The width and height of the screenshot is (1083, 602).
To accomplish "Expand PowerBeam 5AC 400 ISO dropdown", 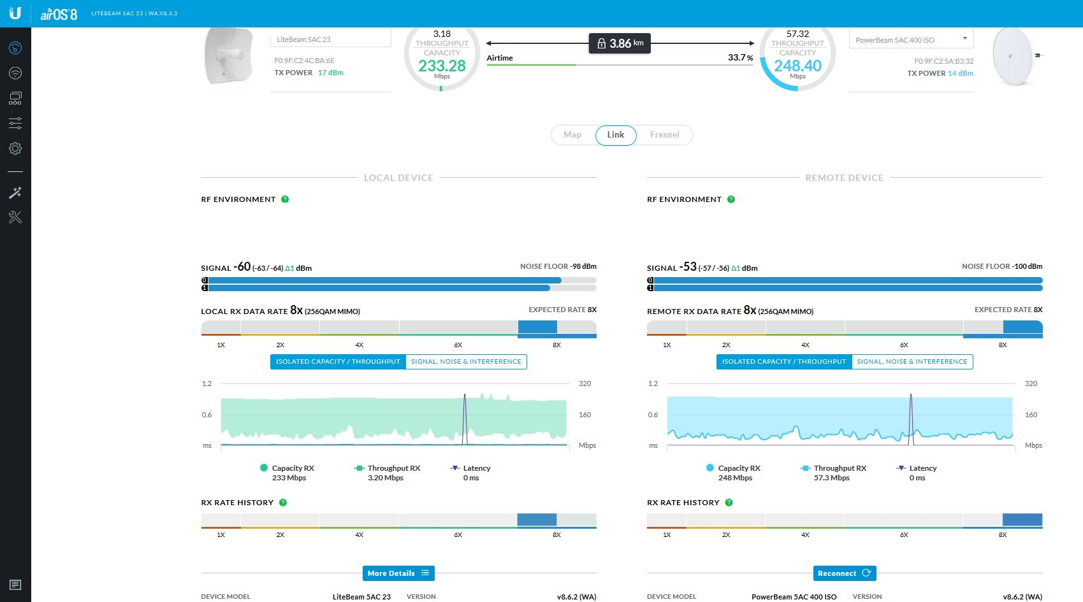I will 912,39.
